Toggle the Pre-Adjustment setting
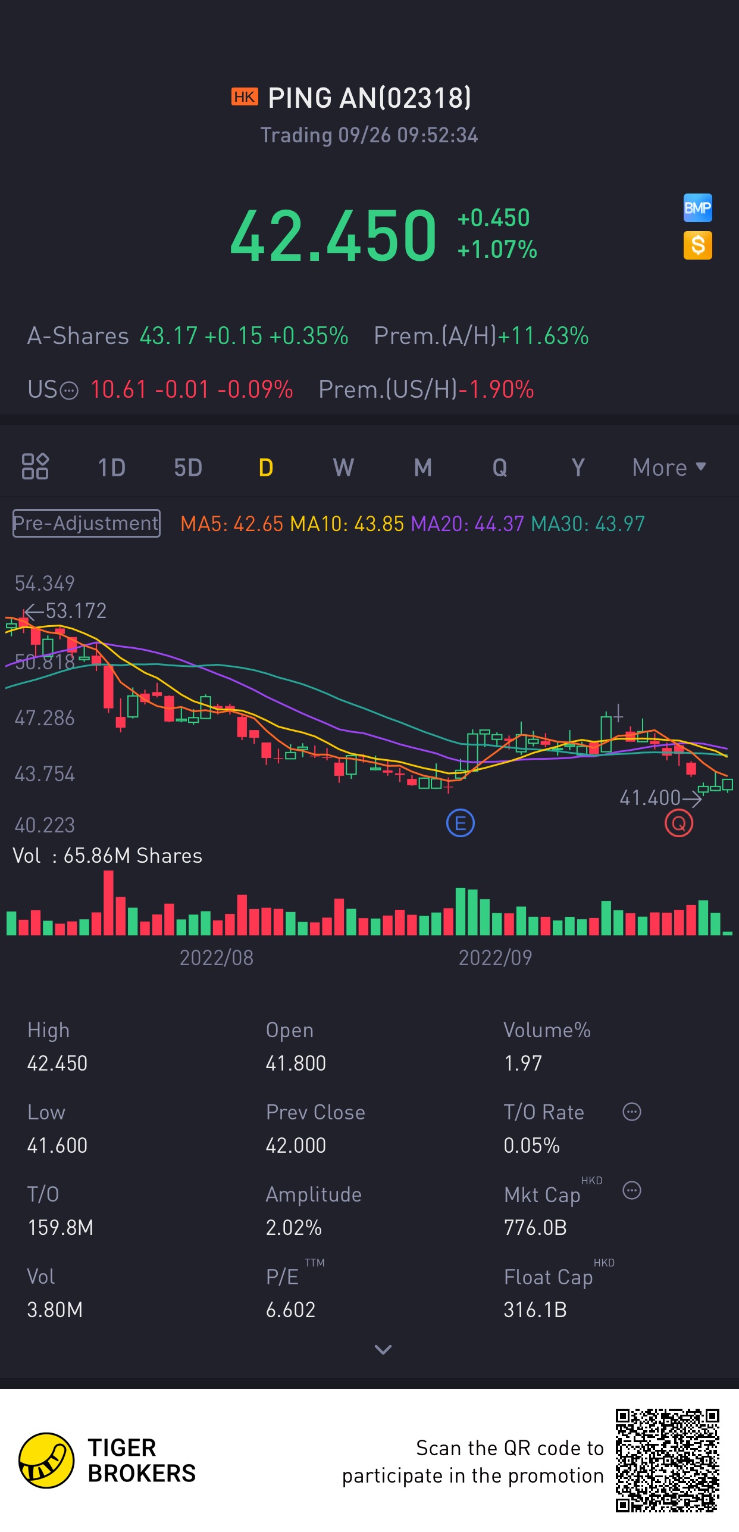 pos(86,523)
